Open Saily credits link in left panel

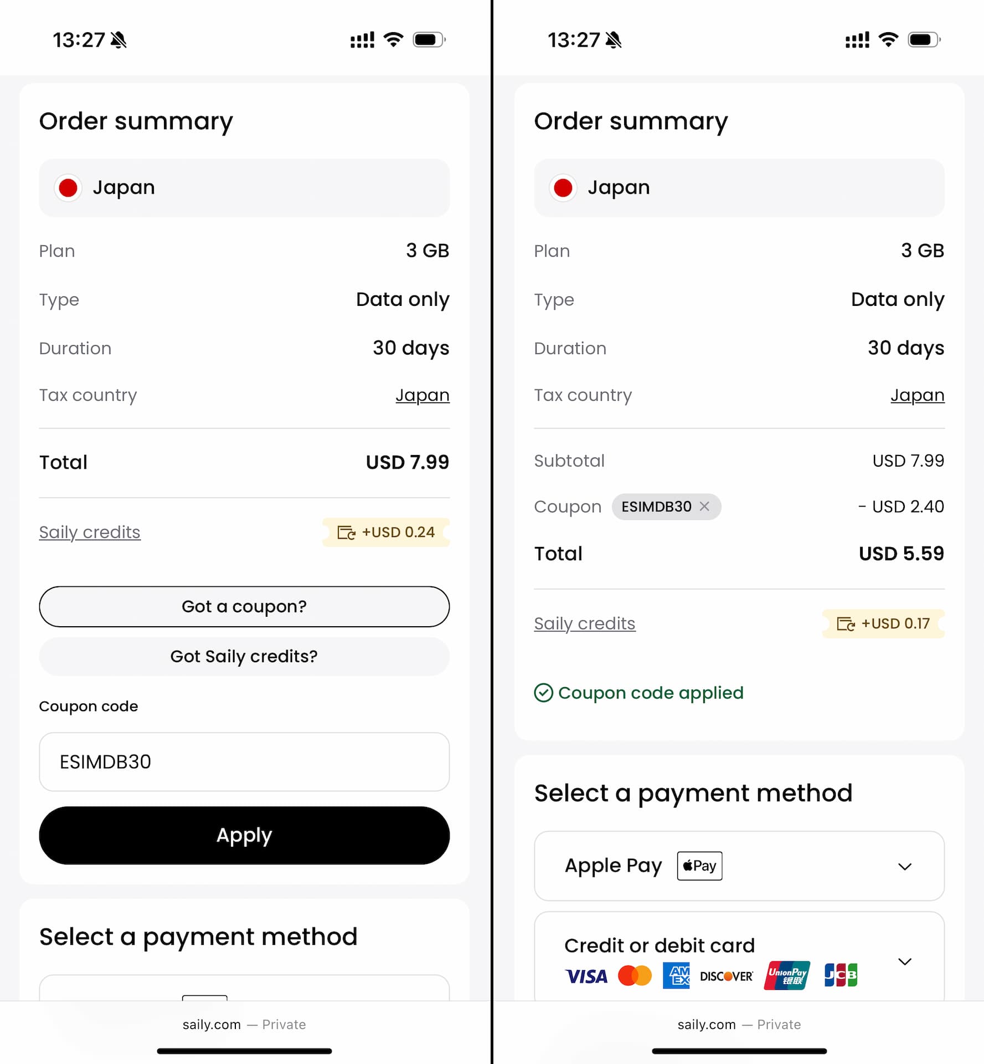90,532
